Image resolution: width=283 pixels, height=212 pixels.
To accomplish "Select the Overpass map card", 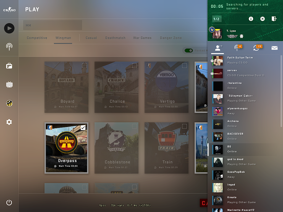I will (x=66, y=148).
